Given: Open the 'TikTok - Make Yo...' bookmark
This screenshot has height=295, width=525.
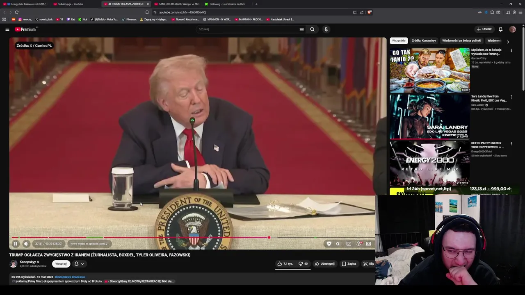Looking at the screenshot, I should tap(104, 19).
